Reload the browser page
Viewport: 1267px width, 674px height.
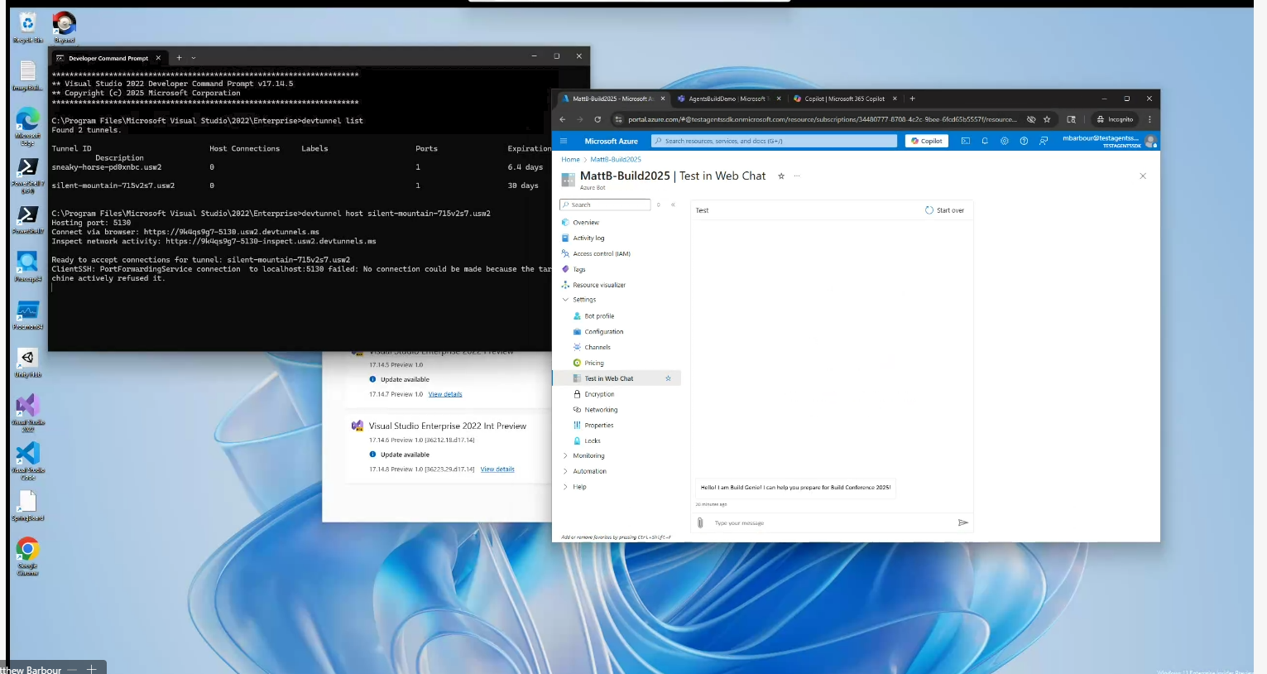[598, 119]
